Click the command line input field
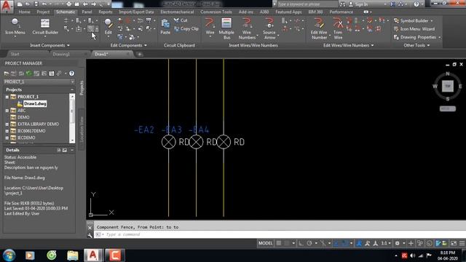Viewport: 466px width, 262px height. (x=280, y=234)
